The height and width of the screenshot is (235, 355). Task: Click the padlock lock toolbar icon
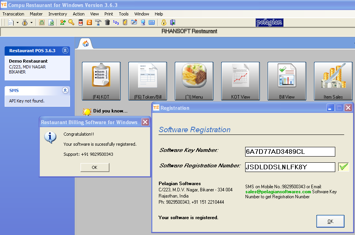pyautogui.click(x=164, y=22)
